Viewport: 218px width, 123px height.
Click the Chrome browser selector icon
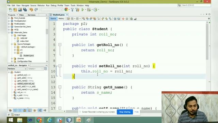point(66,10)
